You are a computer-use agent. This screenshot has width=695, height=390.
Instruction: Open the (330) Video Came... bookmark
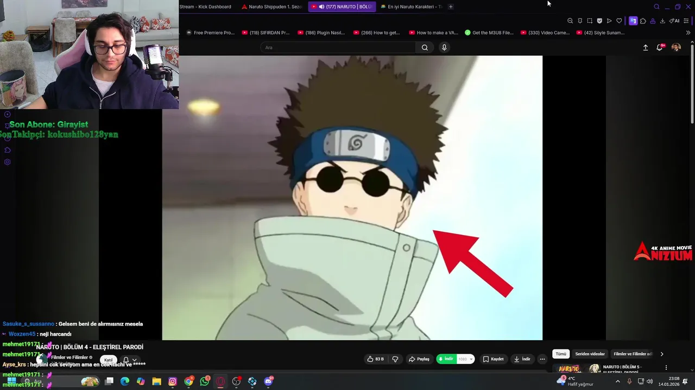tap(545, 32)
